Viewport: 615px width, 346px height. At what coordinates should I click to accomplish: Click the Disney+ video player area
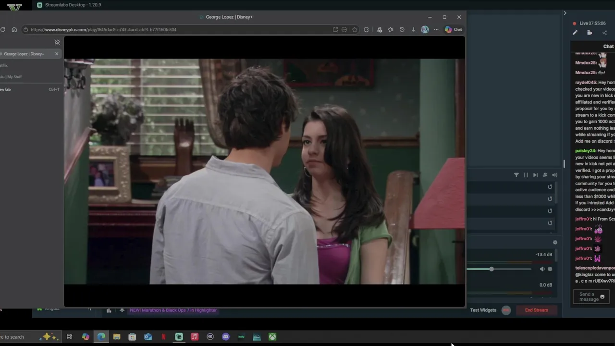pos(264,172)
